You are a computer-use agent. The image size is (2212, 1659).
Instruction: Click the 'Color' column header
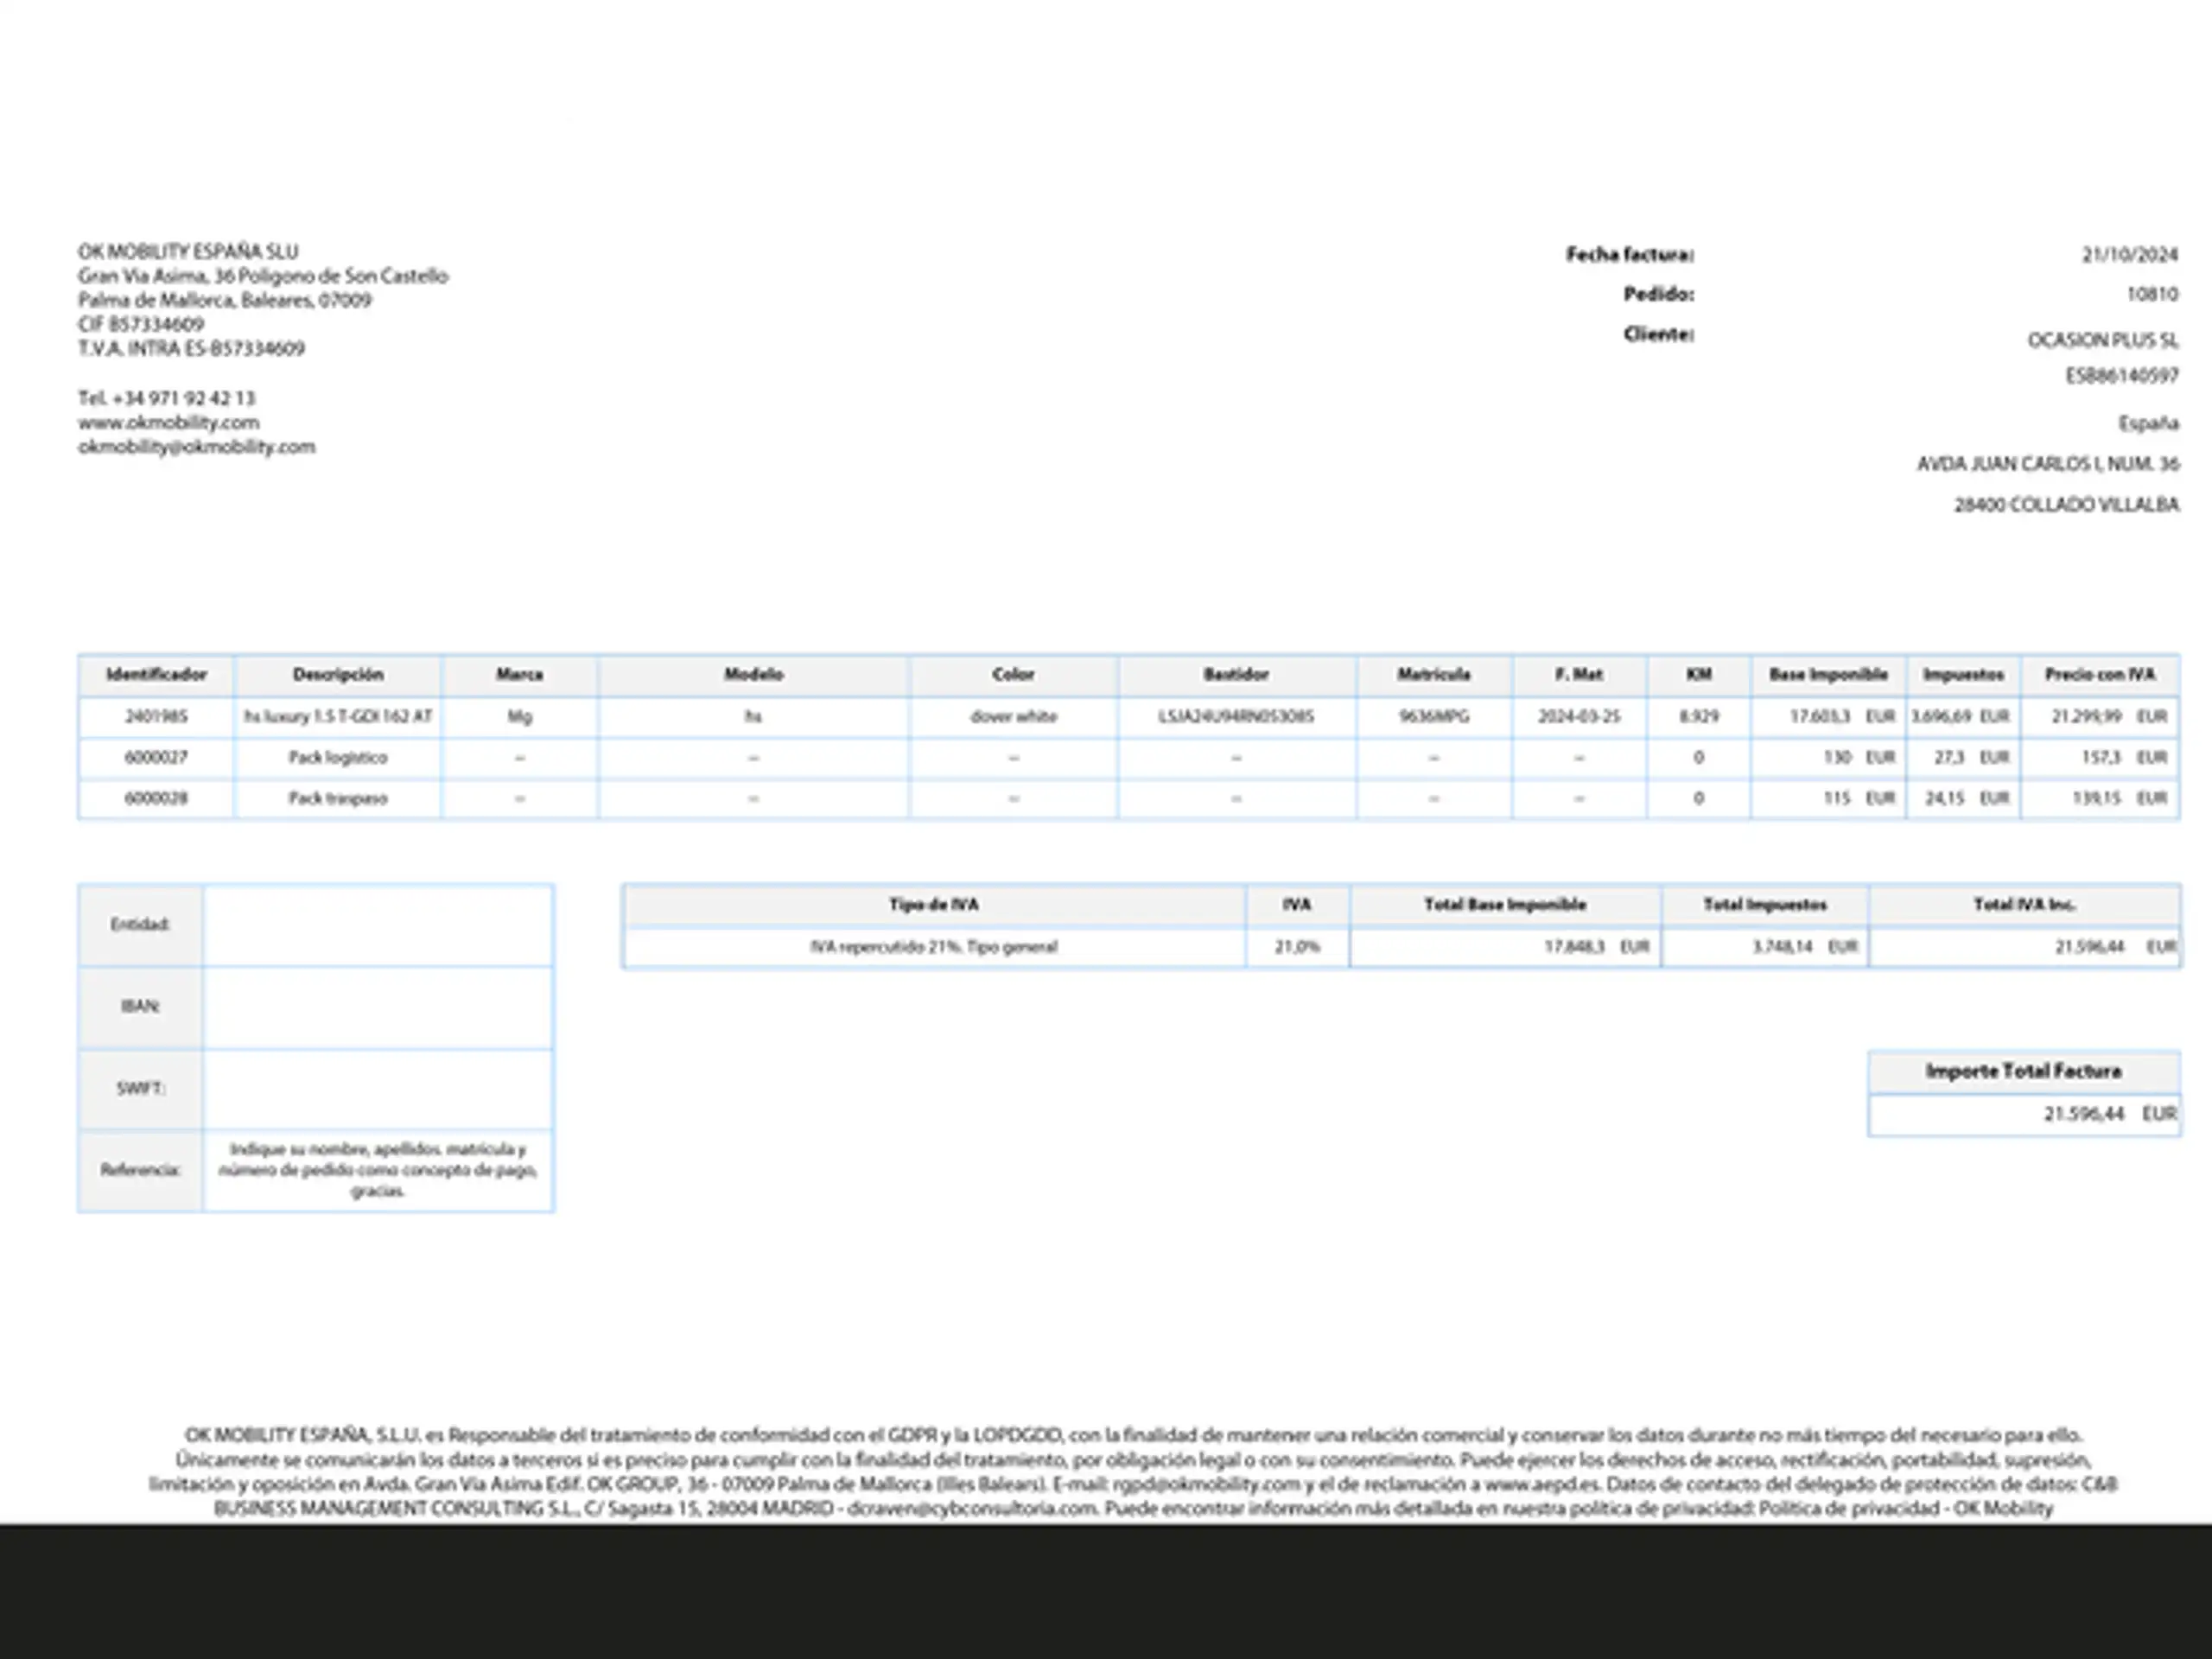1013,675
